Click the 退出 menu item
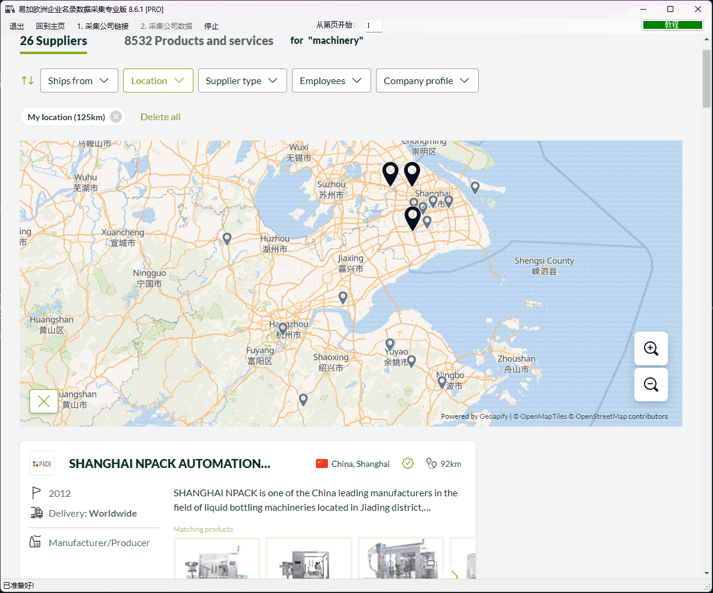Image resolution: width=713 pixels, height=593 pixels. (x=16, y=26)
